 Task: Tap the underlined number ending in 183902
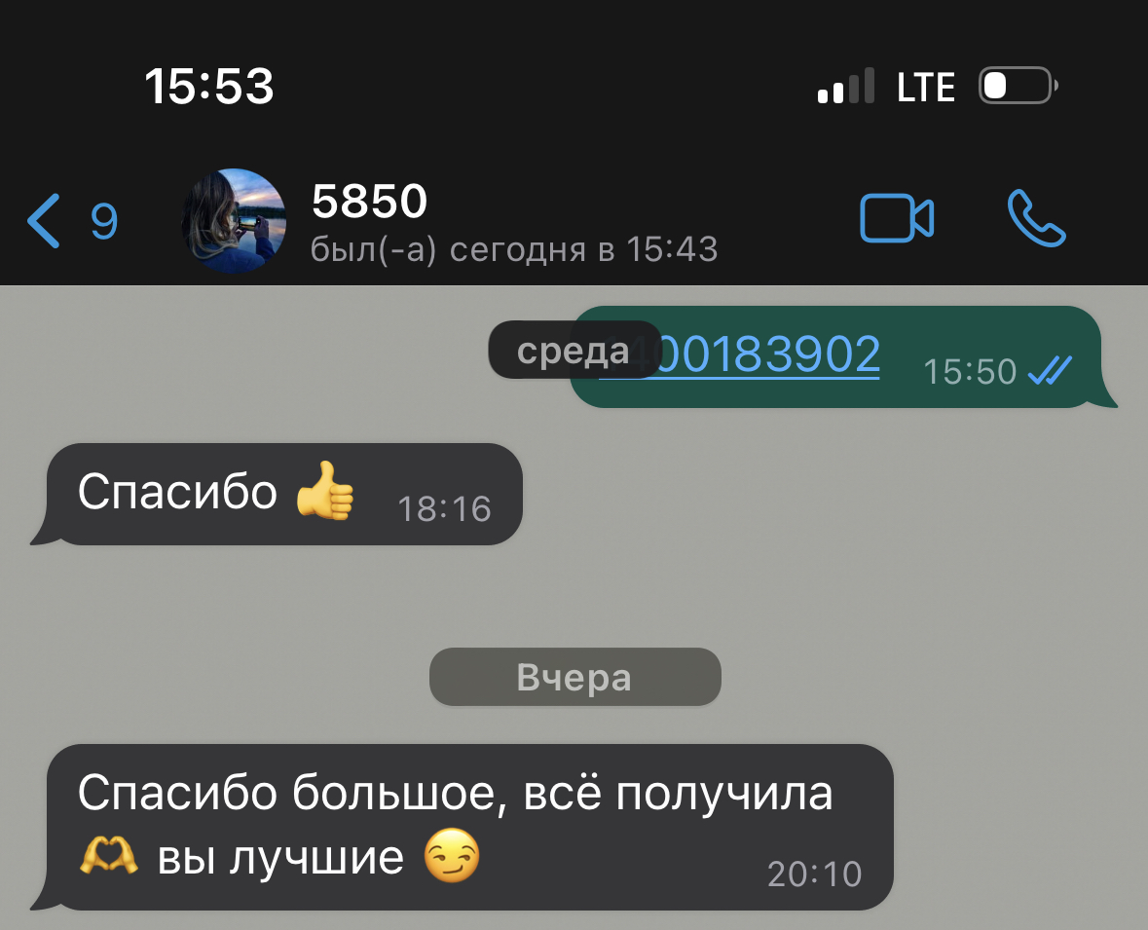point(739,354)
